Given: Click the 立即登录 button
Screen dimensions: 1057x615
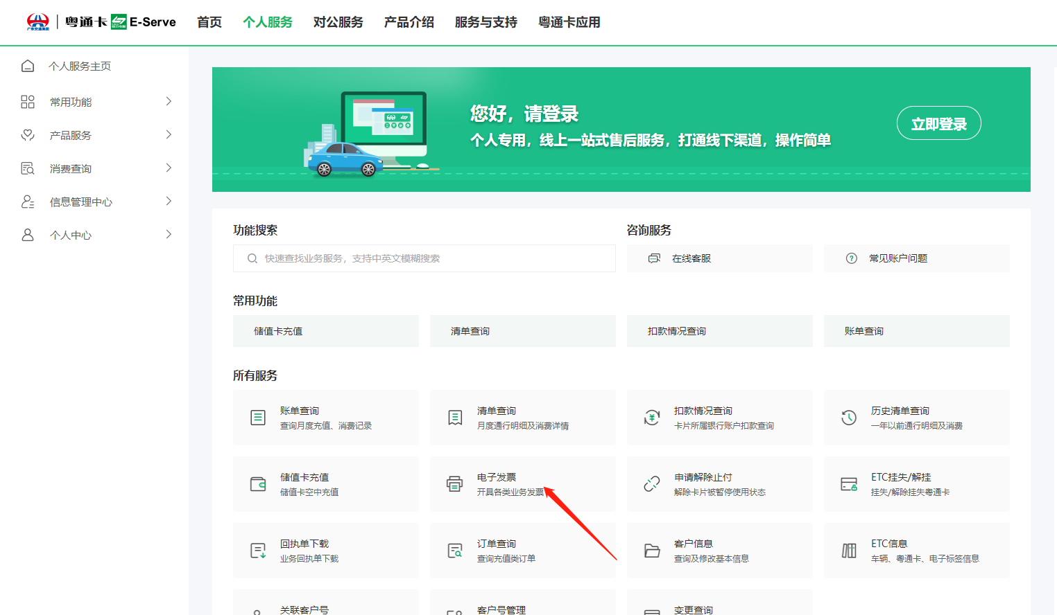Looking at the screenshot, I should click(938, 123).
